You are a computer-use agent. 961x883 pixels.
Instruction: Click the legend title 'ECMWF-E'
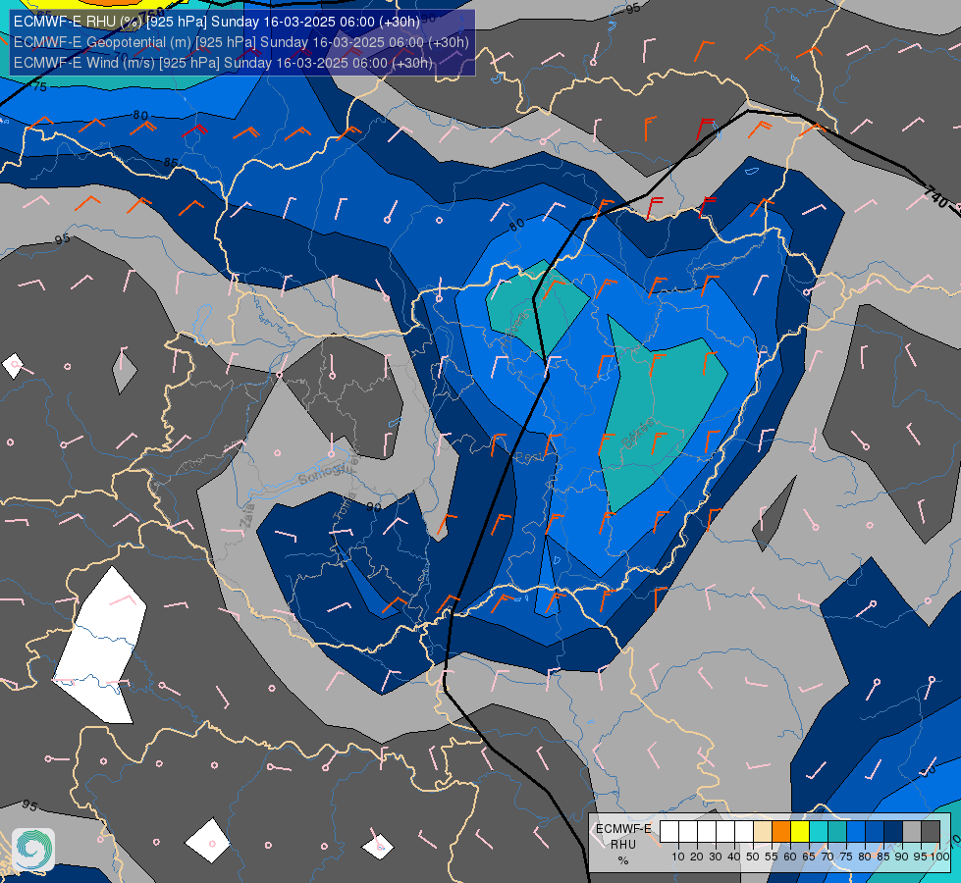[623, 829]
